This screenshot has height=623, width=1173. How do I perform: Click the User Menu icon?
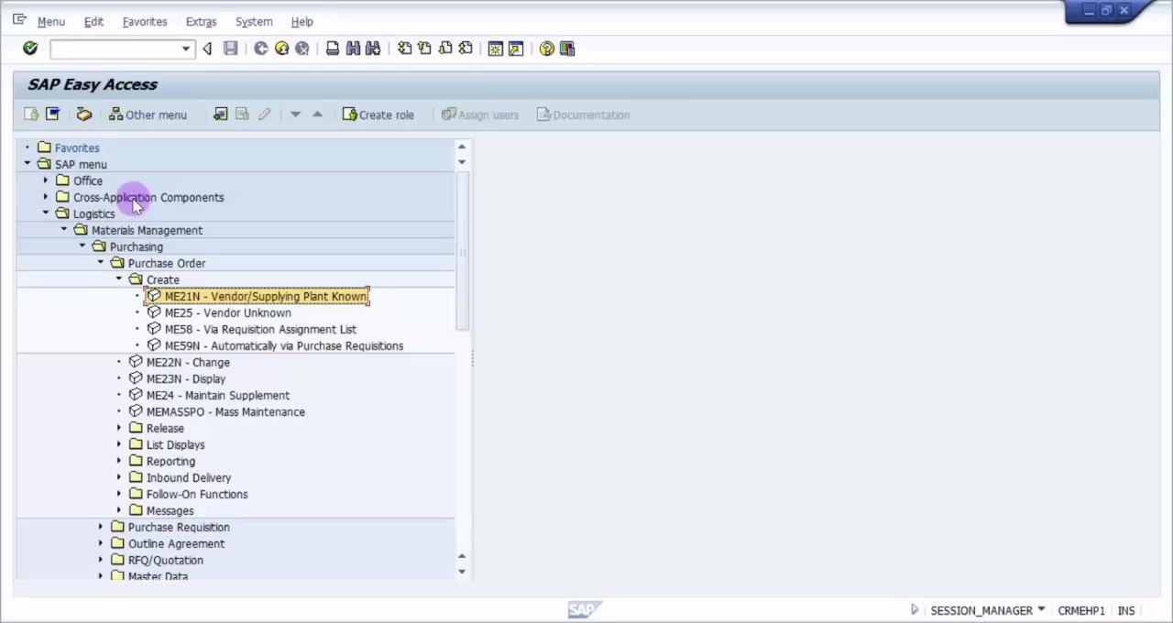(32, 115)
